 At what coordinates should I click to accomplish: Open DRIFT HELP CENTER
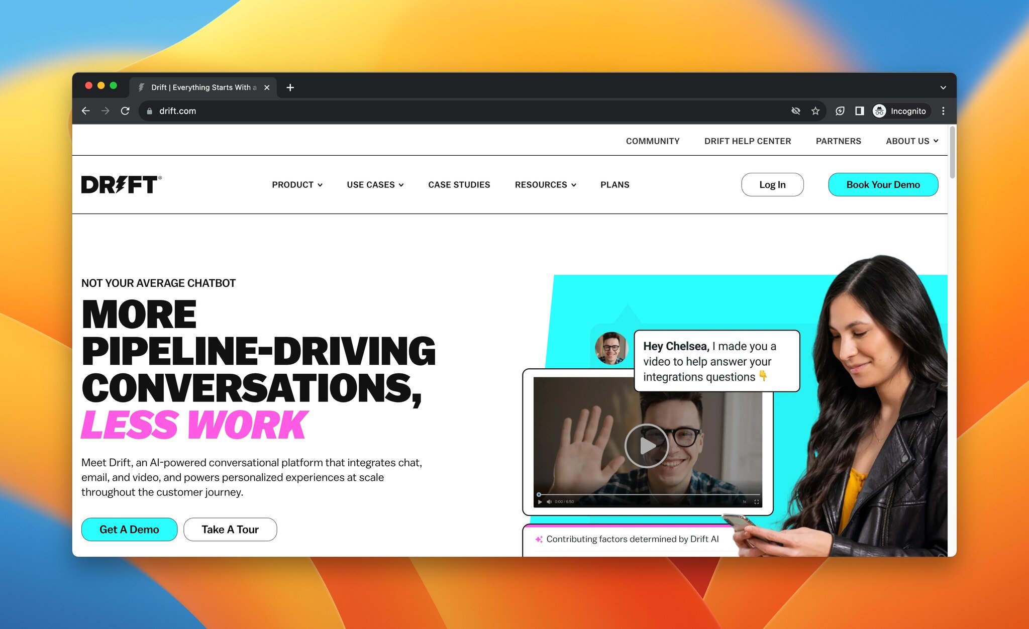(x=747, y=141)
